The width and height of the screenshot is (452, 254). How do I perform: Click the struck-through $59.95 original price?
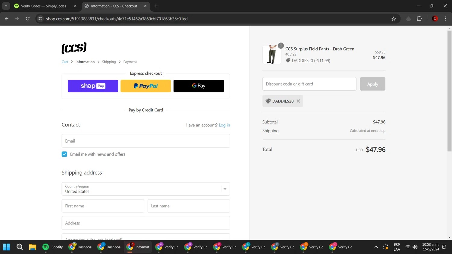click(x=380, y=52)
